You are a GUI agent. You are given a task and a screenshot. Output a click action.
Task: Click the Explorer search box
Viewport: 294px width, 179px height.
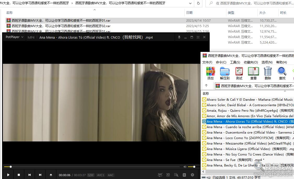(250, 3)
